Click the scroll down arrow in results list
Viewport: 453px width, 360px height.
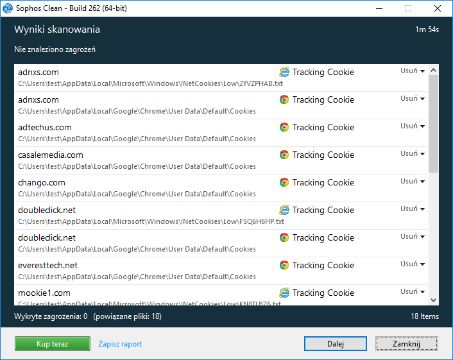(x=434, y=300)
